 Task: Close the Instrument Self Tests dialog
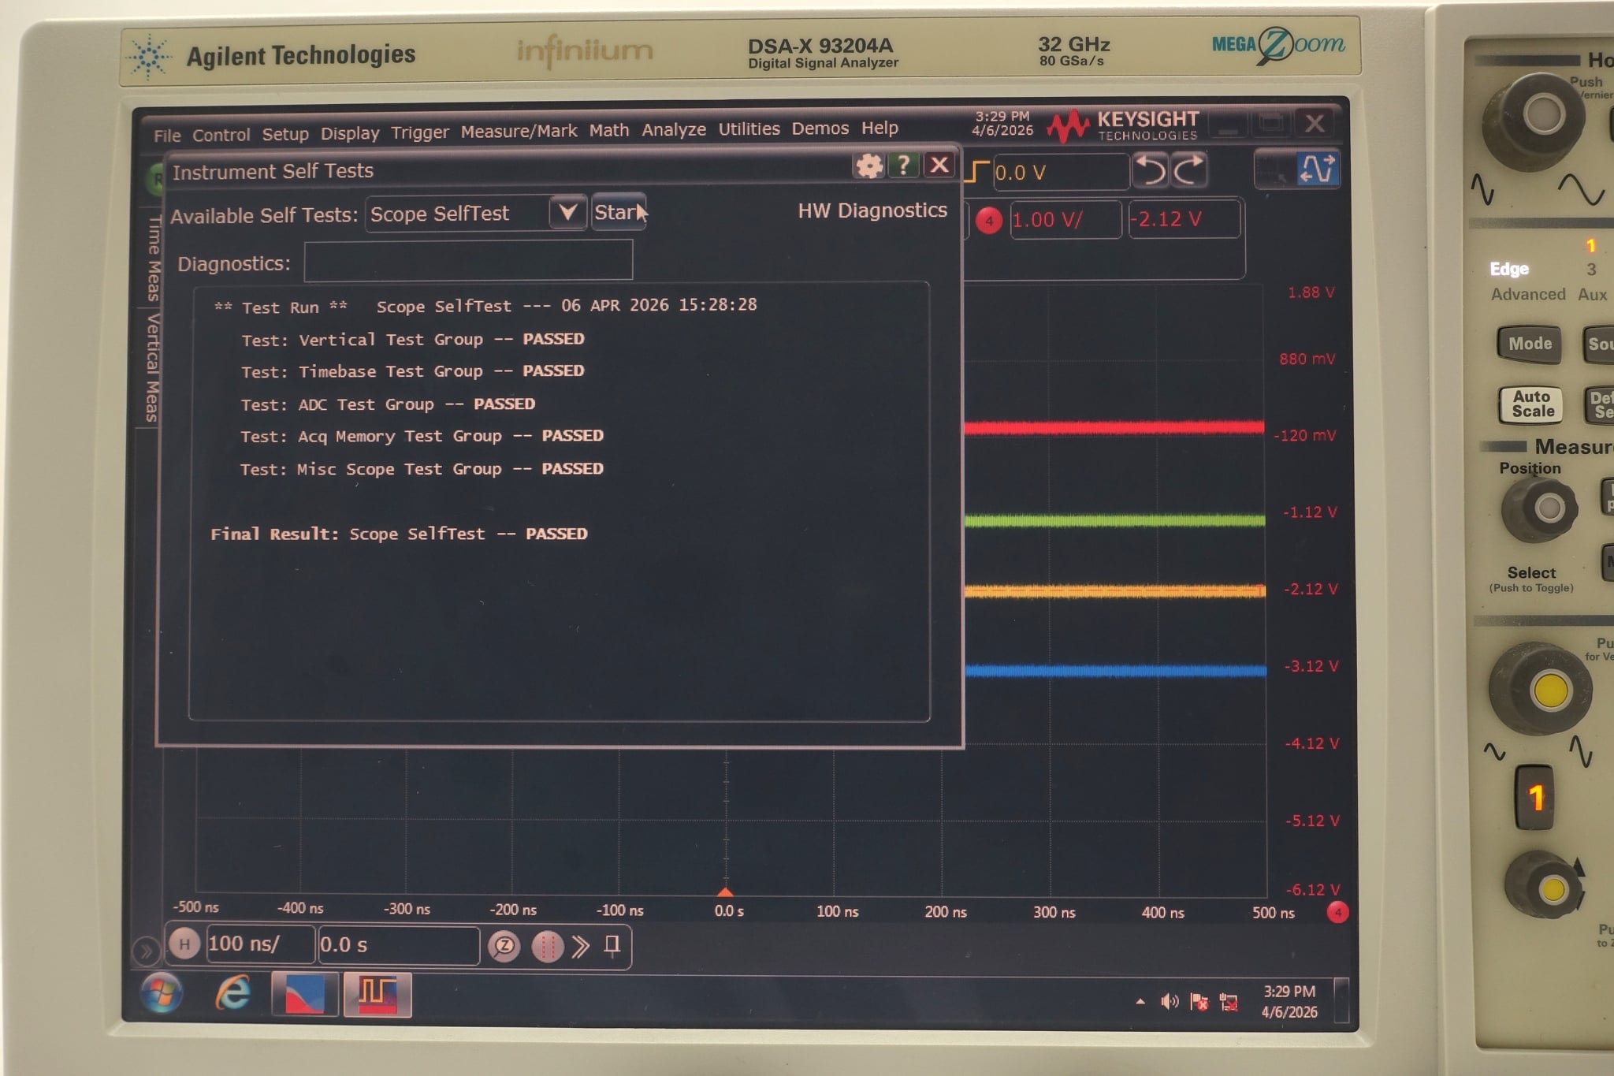[x=939, y=165]
